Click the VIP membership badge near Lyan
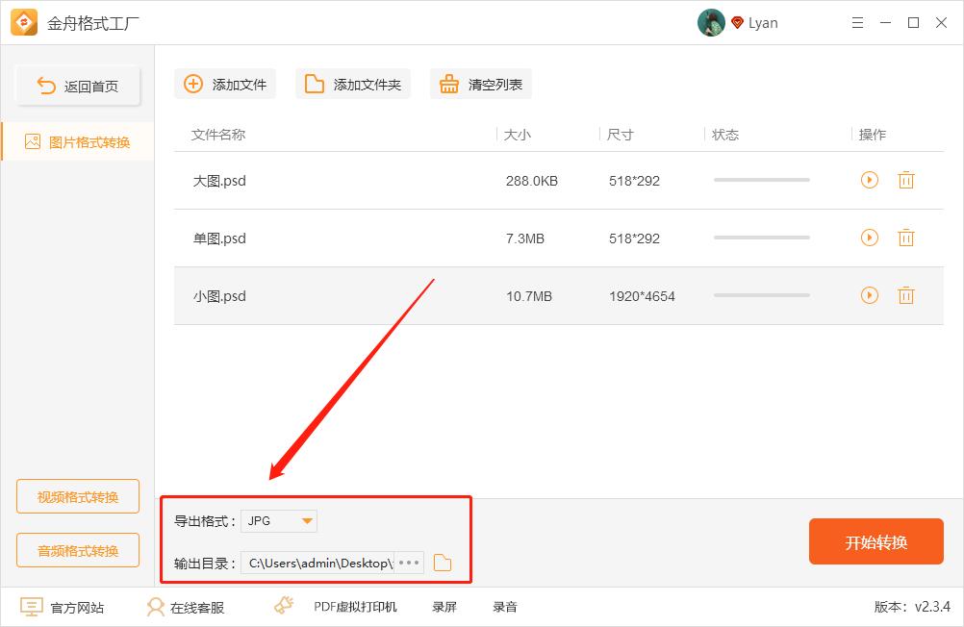This screenshot has height=627, width=964. click(737, 22)
